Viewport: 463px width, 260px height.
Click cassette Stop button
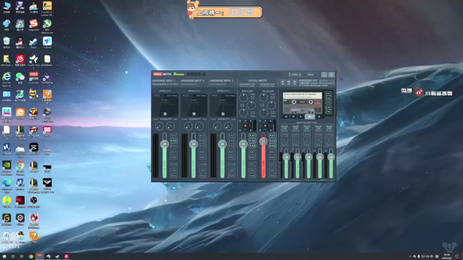click(x=310, y=117)
